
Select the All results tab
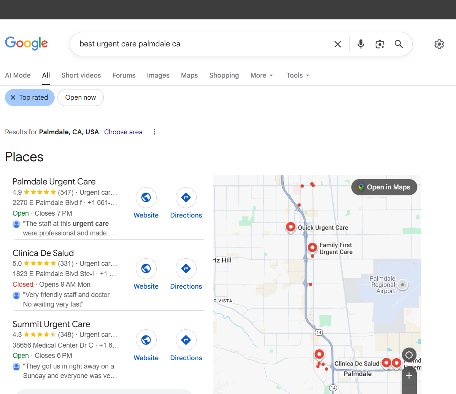point(46,75)
